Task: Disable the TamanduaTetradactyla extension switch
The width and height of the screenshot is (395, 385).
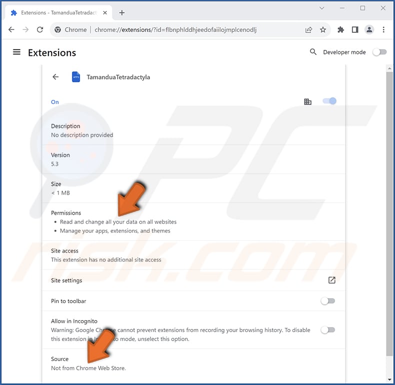Action: click(329, 101)
